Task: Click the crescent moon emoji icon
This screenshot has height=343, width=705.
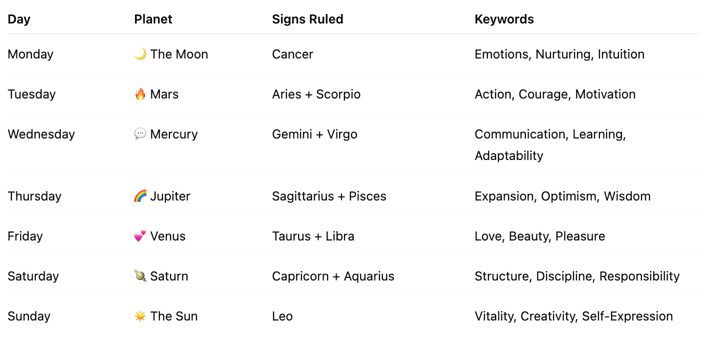Action: (140, 54)
